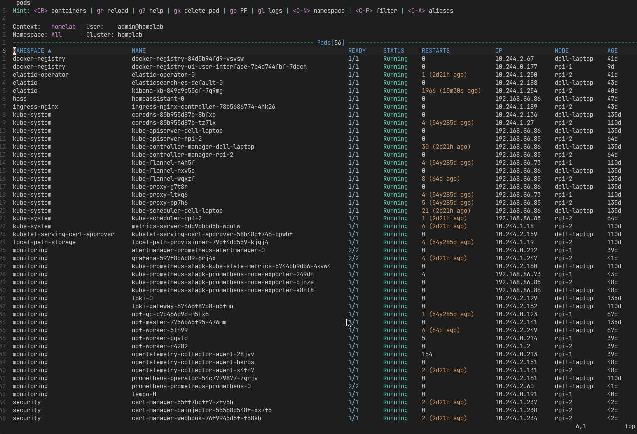Select pod metrics-server-5dc9dbbd5b-wqnlw
Viewport: 637px width, 434px height.
point(186,226)
